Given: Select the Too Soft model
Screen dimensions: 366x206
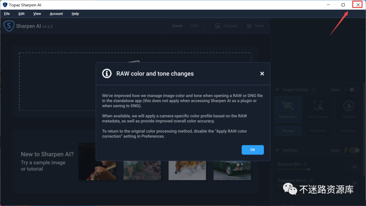Looking at the screenshot, I should (x=348, y=109).
